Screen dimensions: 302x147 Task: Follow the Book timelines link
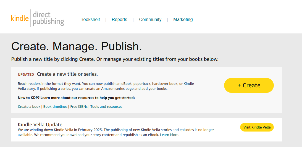(55, 107)
